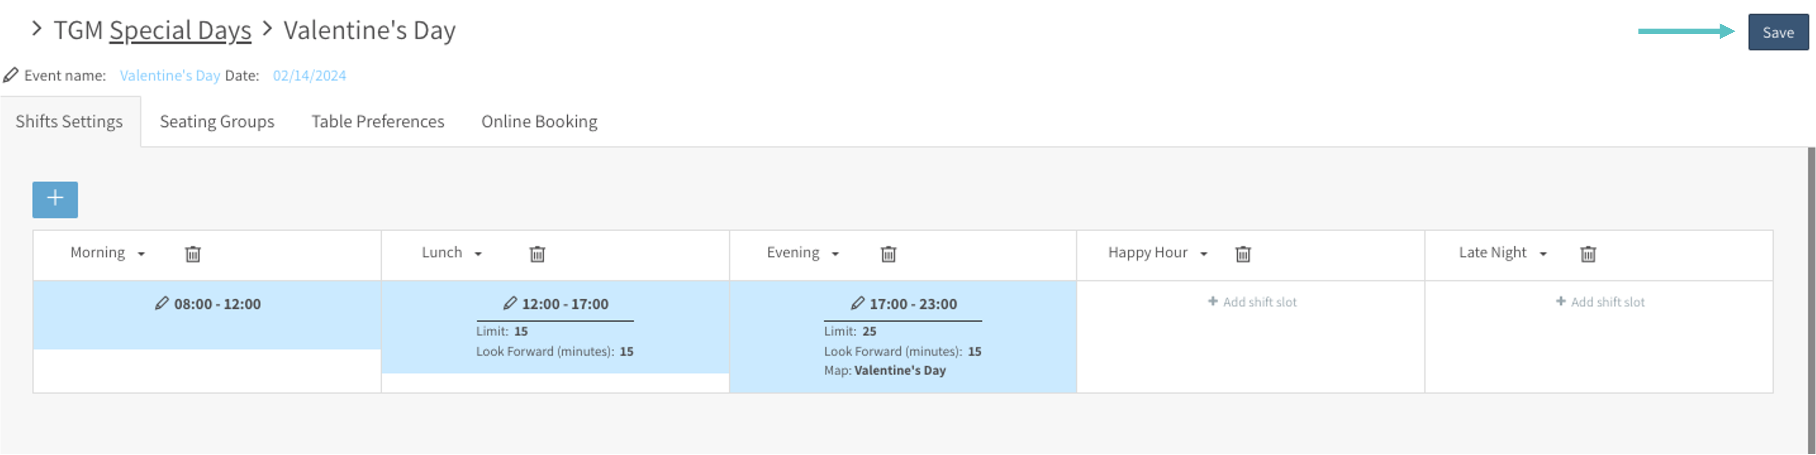The image size is (1816, 455).
Task: Delete the Morning shift column
Action: 192,254
